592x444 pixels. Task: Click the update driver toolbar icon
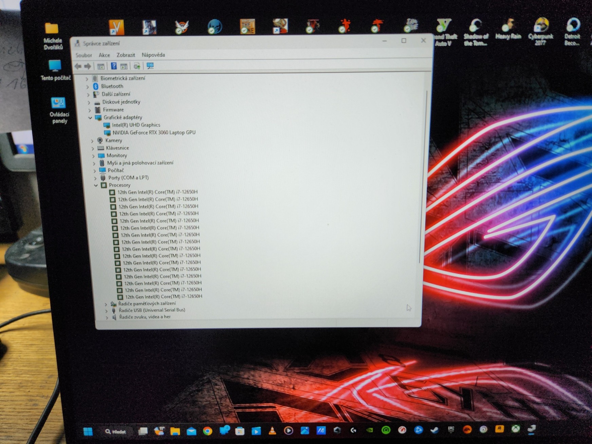tap(137, 66)
